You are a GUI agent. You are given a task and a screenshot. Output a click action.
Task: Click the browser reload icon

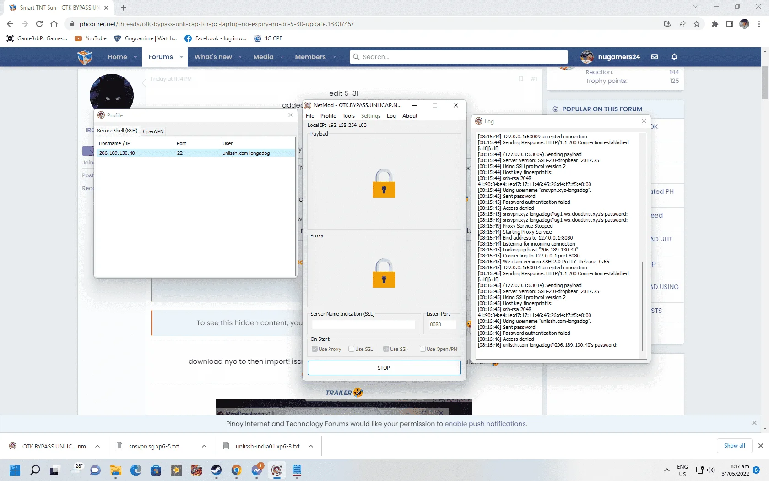[x=39, y=24]
